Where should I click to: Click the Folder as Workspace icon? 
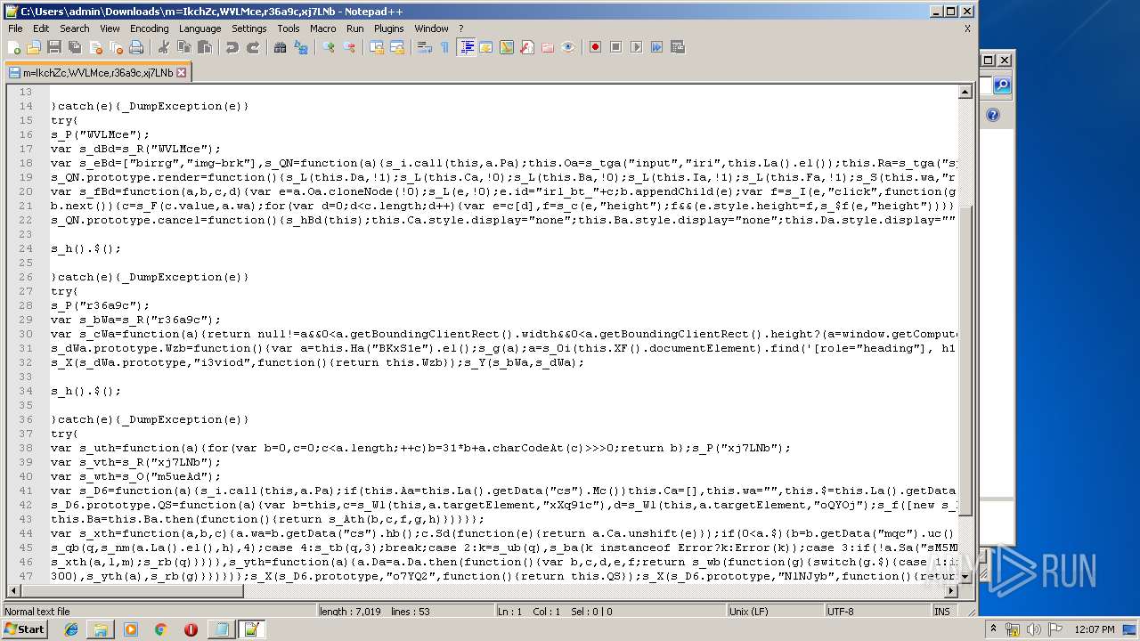[547, 47]
